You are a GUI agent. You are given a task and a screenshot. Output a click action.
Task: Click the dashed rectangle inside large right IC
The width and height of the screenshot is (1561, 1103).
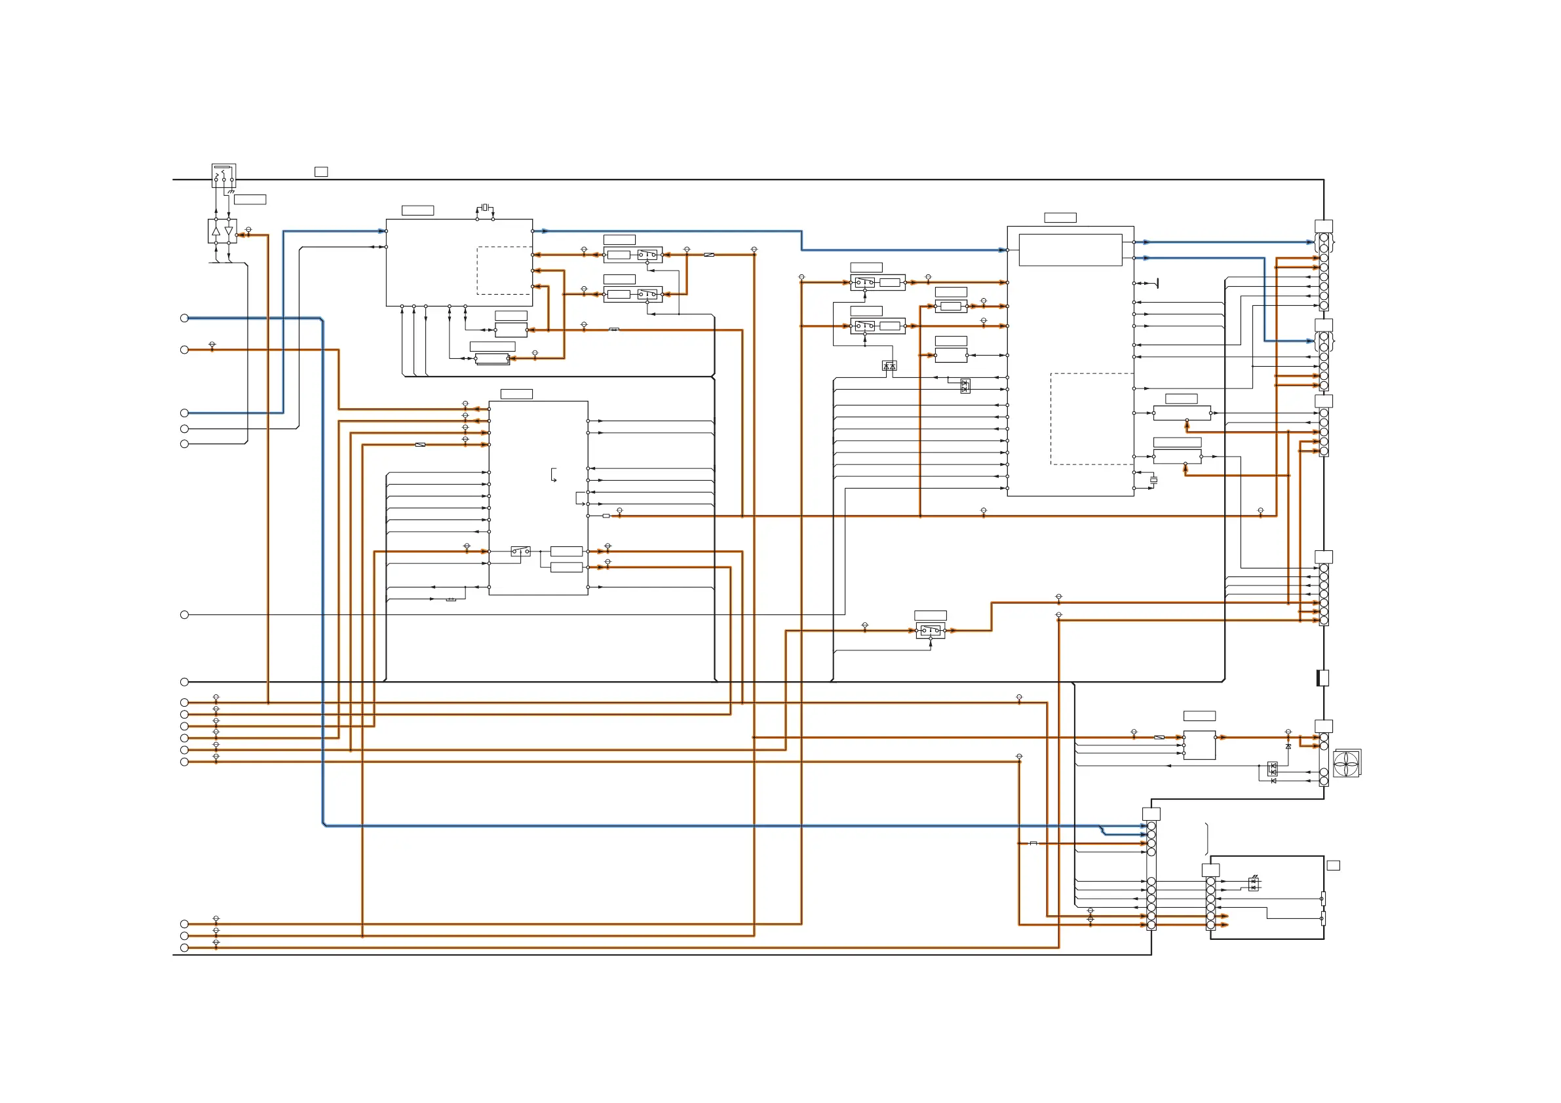[x=1091, y=419]
